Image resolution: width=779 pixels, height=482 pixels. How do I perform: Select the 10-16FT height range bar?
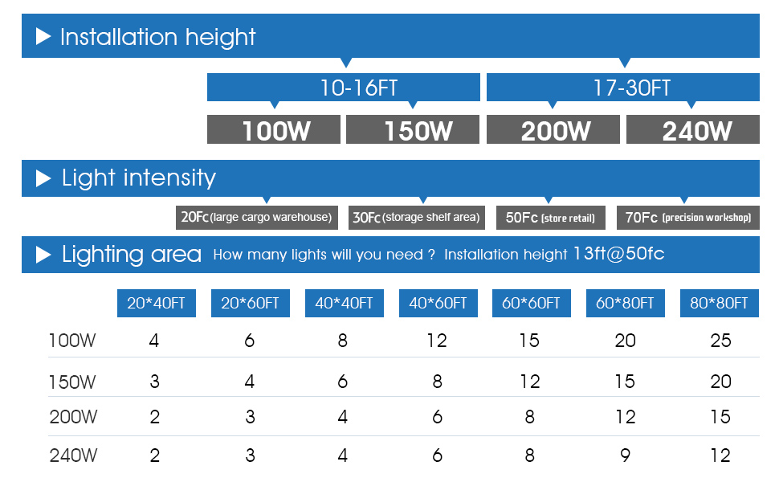coord(343,88)
